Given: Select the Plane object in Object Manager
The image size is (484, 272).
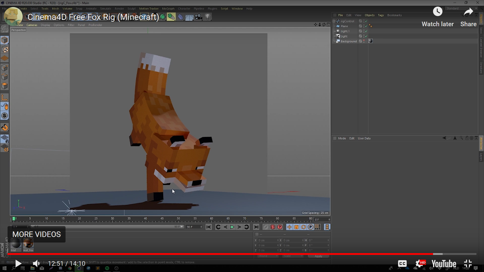Looking at the screenshot, I should (344, 26).
